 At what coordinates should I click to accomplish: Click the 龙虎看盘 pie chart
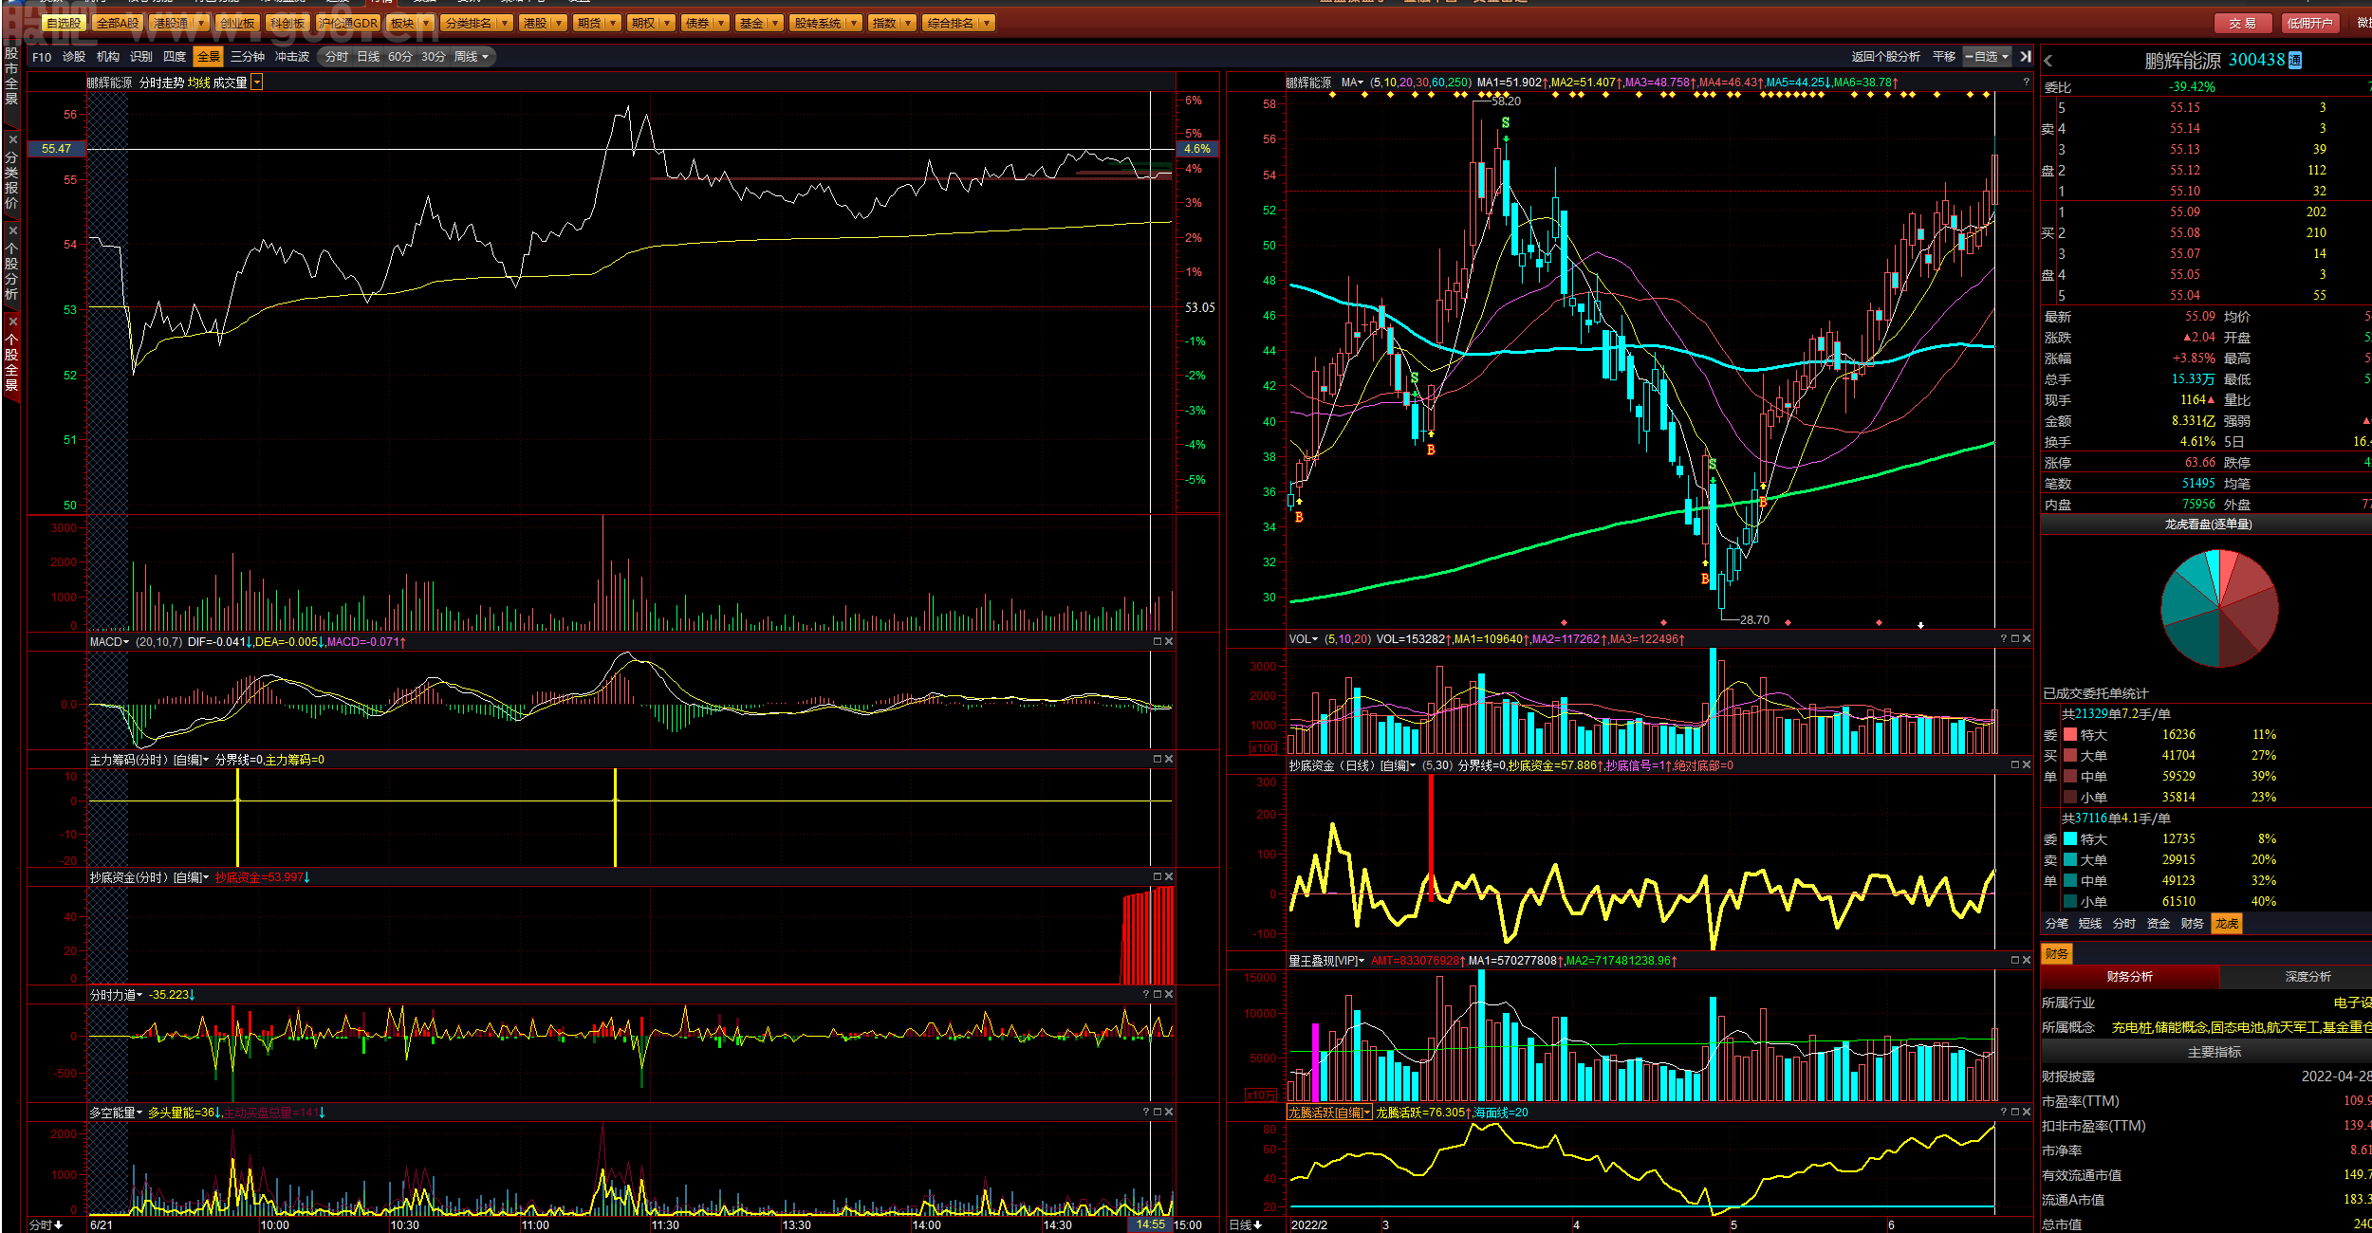click(2219, 608)
